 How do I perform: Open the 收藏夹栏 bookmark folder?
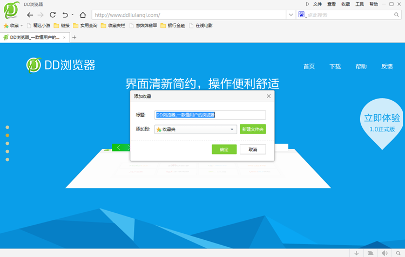[x=113, y=25]
